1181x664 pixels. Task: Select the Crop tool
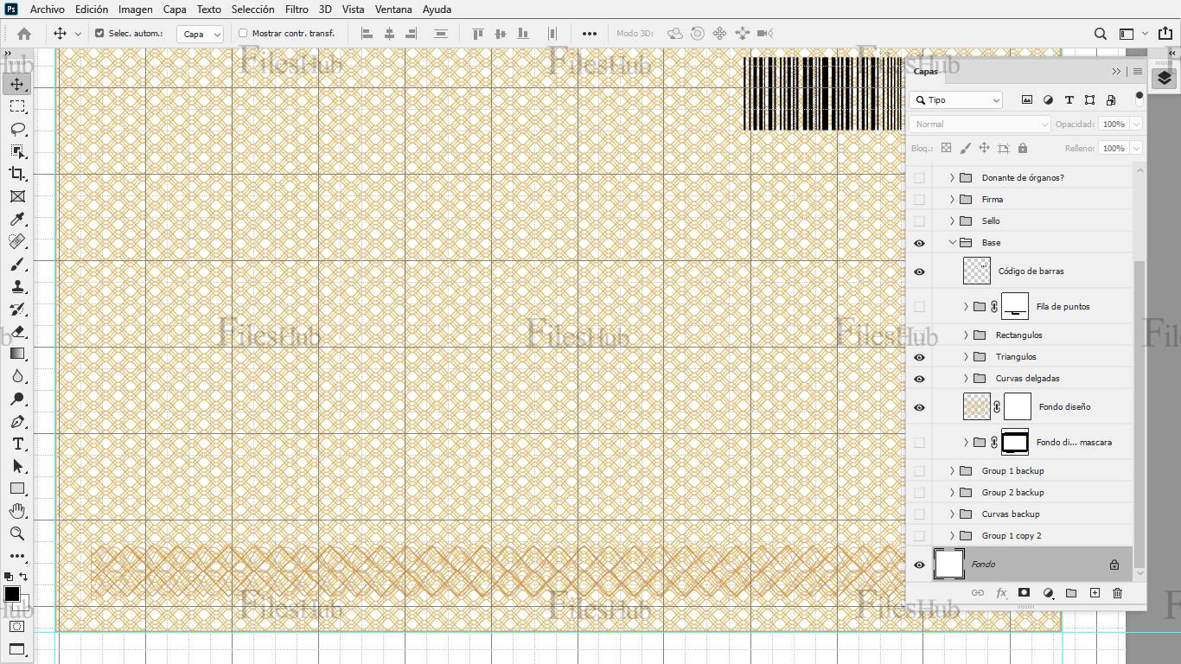click(x=16, y=174)
